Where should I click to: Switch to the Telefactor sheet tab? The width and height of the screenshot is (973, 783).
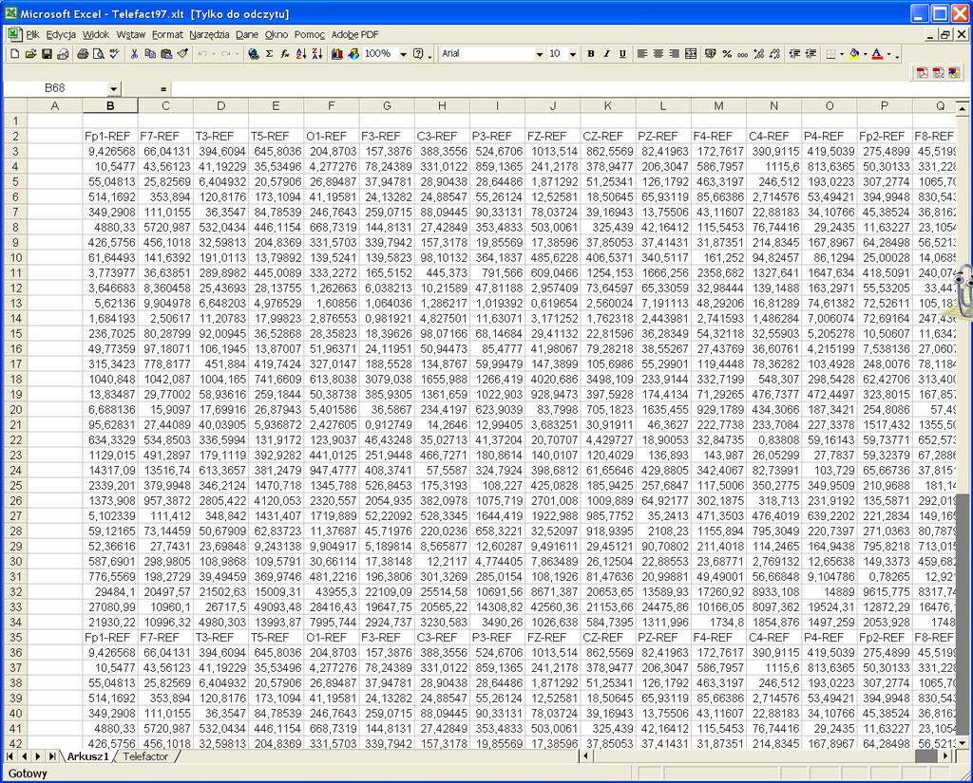145,756
